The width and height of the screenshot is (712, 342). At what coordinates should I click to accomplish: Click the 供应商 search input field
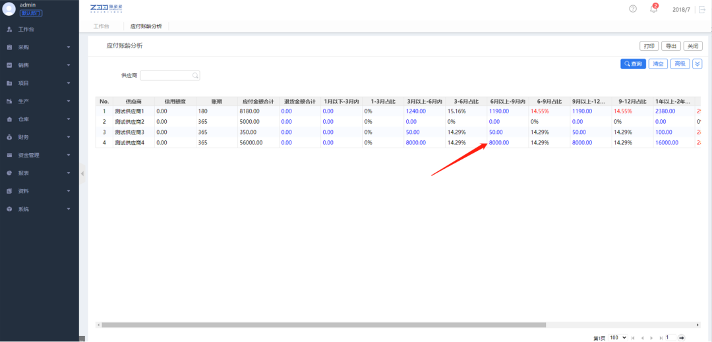[165, 76]
